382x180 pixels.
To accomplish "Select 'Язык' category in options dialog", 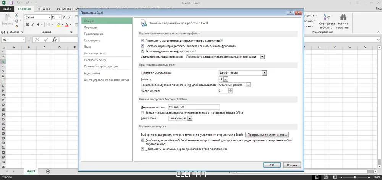I will pyautogui.click(x=107, y=47).
